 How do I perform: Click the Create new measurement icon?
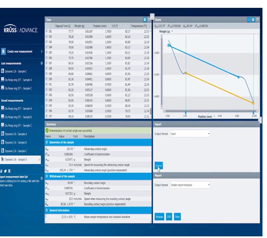click(3, 51)
